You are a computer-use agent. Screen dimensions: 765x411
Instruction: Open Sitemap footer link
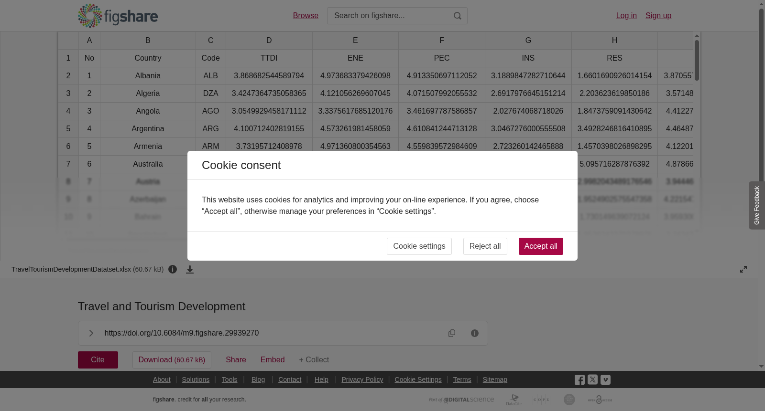coord(495,379)
